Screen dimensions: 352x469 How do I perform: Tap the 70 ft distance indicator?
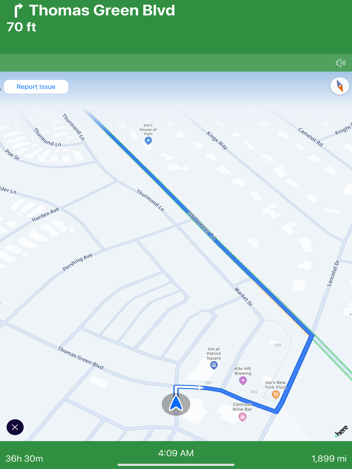(21, 27)
